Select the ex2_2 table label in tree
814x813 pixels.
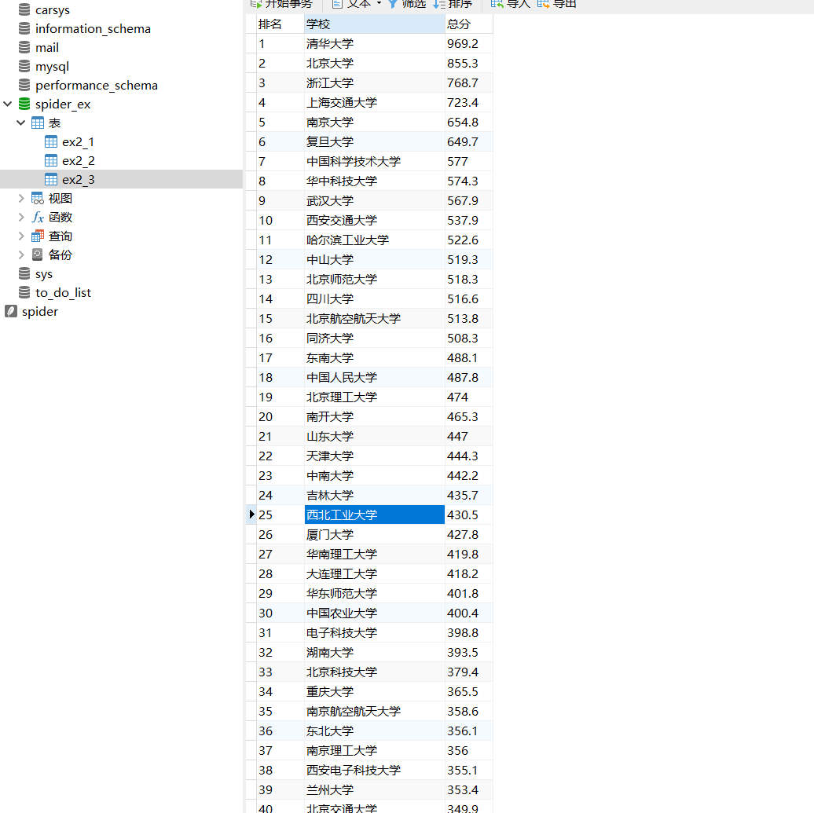click(x=78, y=160)
